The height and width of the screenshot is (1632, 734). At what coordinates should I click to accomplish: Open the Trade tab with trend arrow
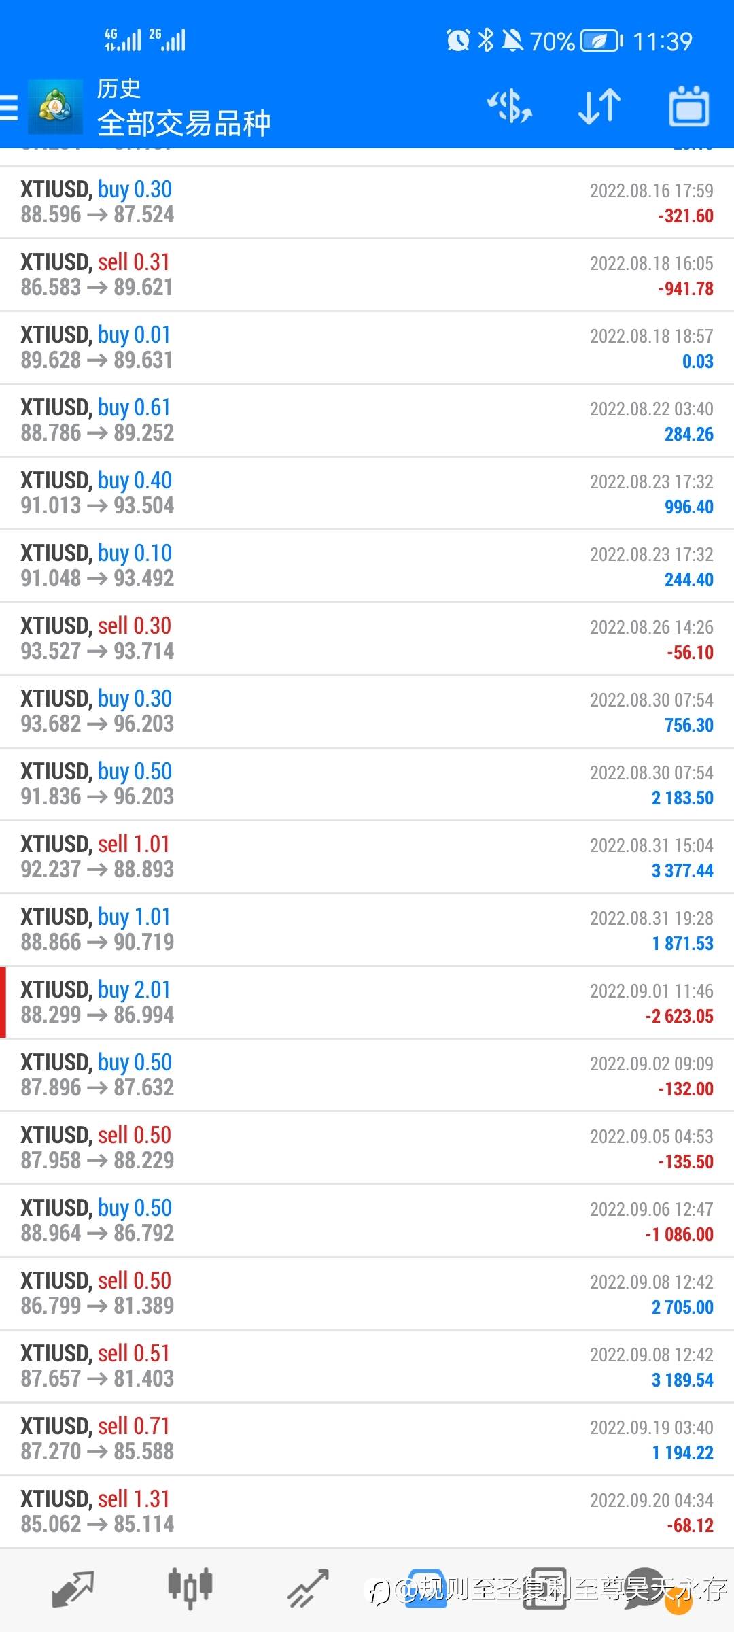pos(308,1589)
